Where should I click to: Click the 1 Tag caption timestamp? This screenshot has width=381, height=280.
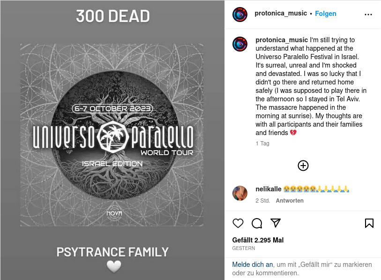click(262, 144)
